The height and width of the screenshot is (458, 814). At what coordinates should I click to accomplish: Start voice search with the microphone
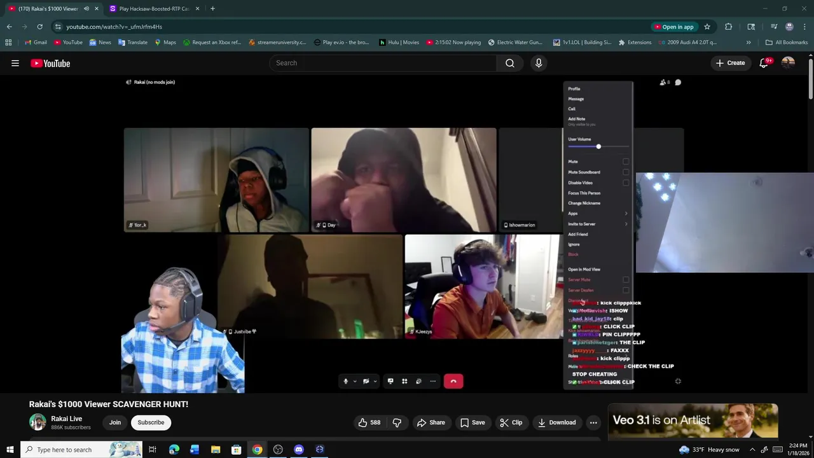pyautogui.click(x=539, y=63)
